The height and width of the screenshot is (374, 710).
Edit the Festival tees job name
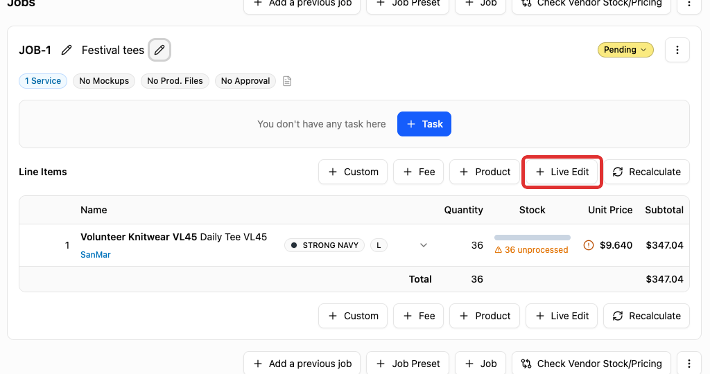pos(159,50)
